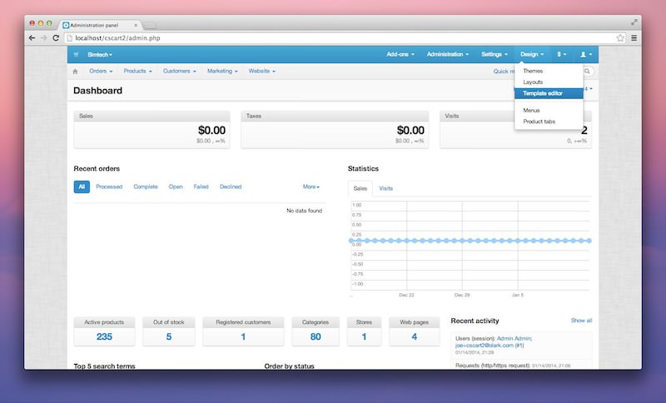This screenshot has width=666, height=403.
Task: Click the shopping cart storefront icon
Action: (76, 54)
